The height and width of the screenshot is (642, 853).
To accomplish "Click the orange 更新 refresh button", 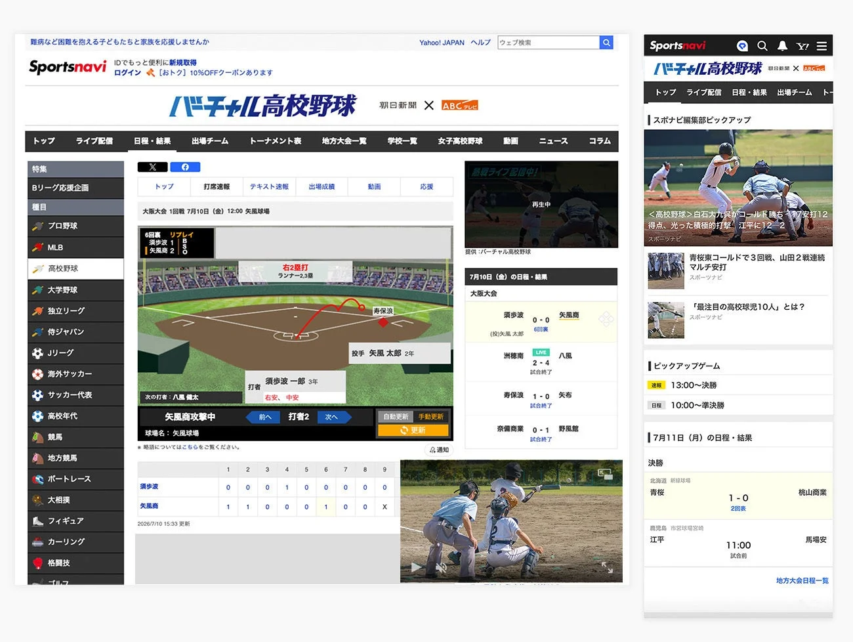I will coord(413,431).
